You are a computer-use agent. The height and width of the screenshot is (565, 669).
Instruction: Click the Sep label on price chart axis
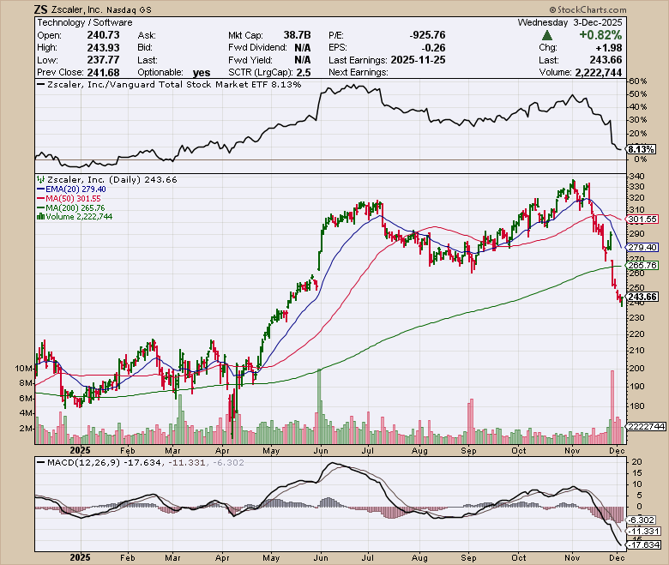tap(468, 451)
